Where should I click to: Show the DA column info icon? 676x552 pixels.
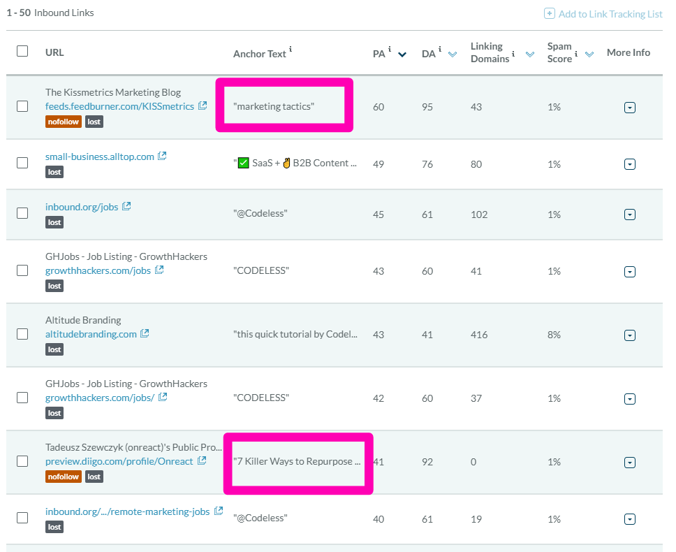pos(440,49)
